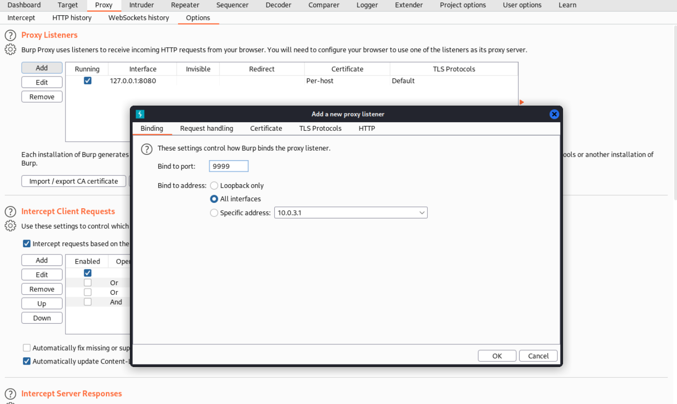Click Add button under Intercept Client Requests

(x=42, y=260)
